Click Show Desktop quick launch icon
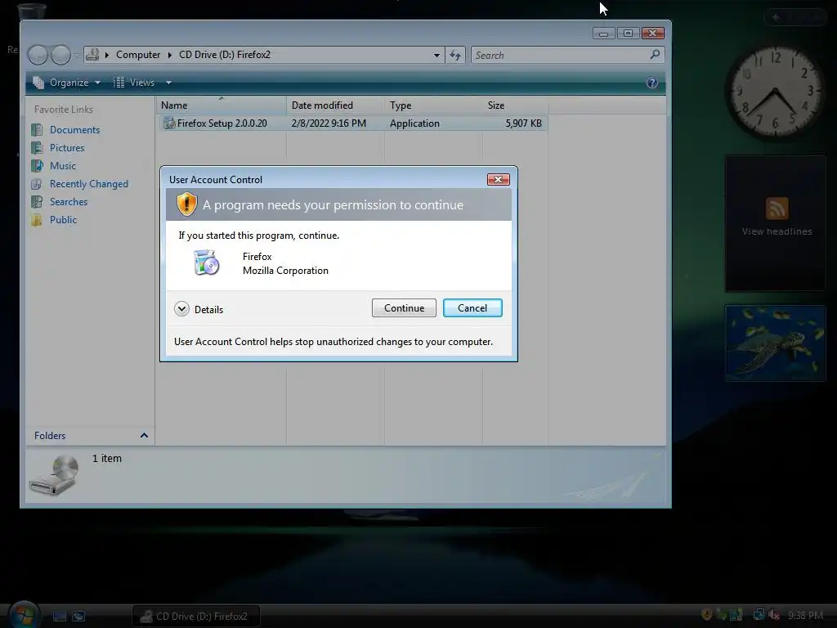 pos(60,617)
